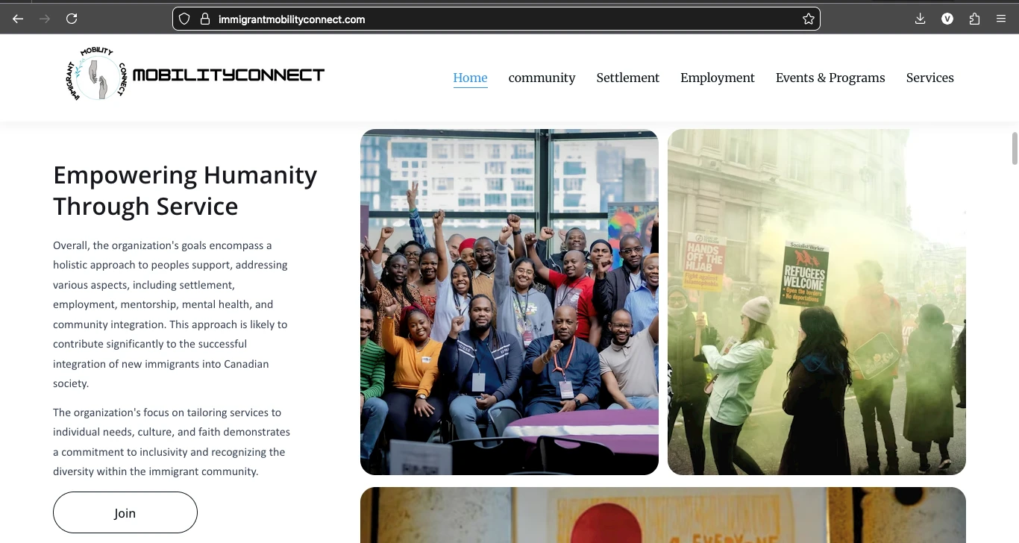Click the browser back arrow

[18, 19]
